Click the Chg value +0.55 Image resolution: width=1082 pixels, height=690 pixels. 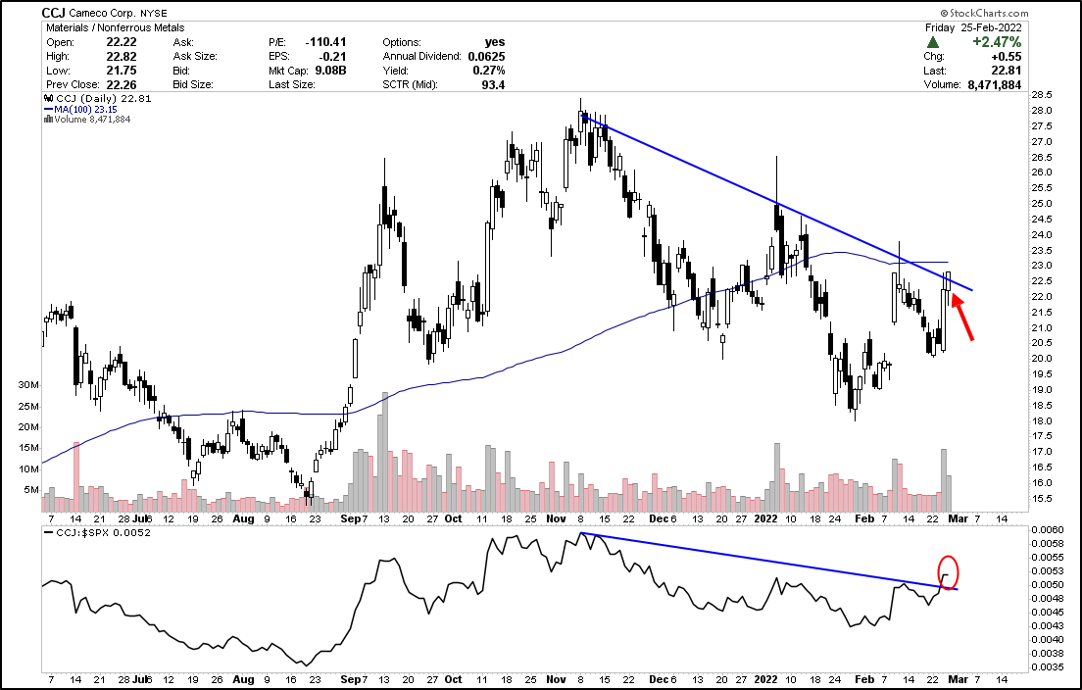(x=1007, y=57)
